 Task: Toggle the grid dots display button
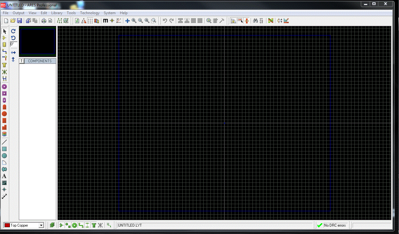[90, 21]
